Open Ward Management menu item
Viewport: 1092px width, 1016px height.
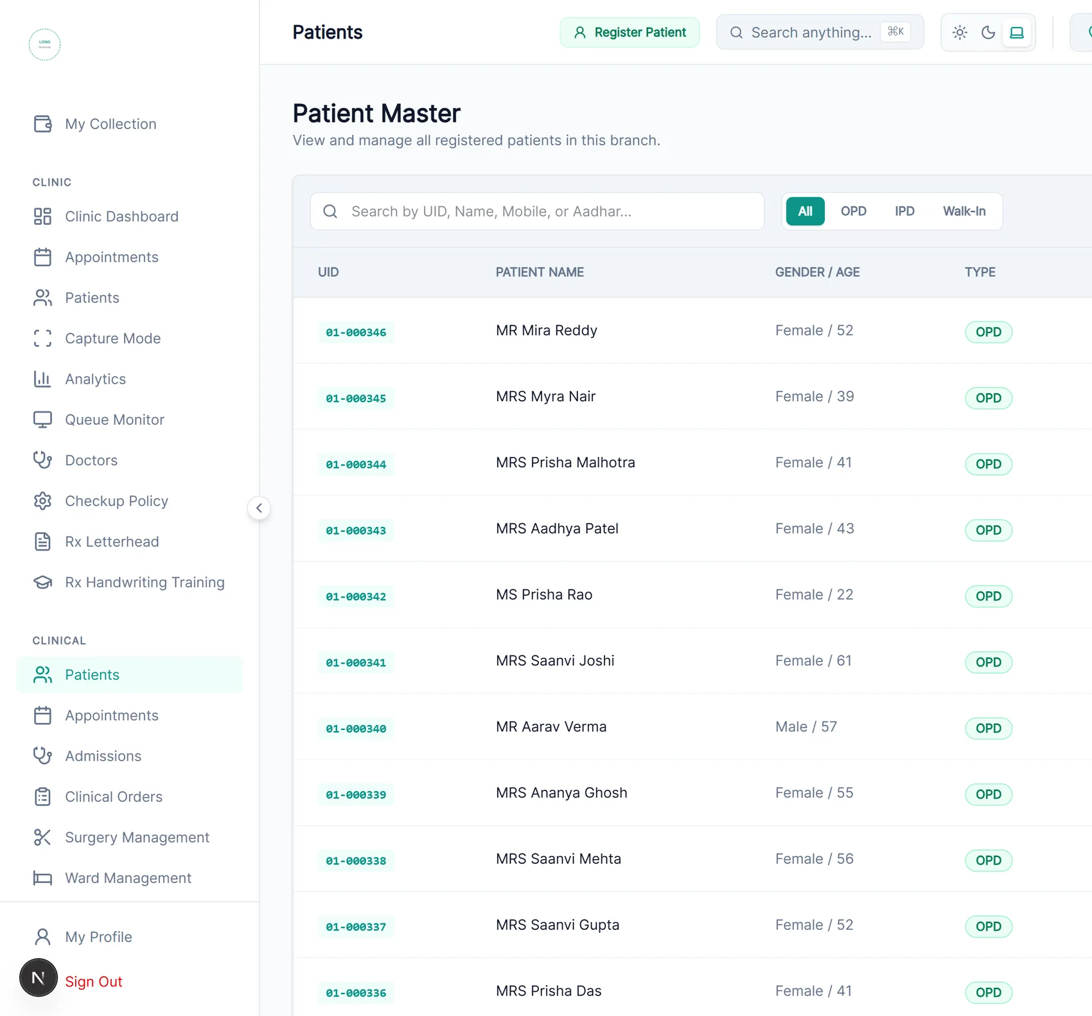pyautogui.click(x=129, y=878)
